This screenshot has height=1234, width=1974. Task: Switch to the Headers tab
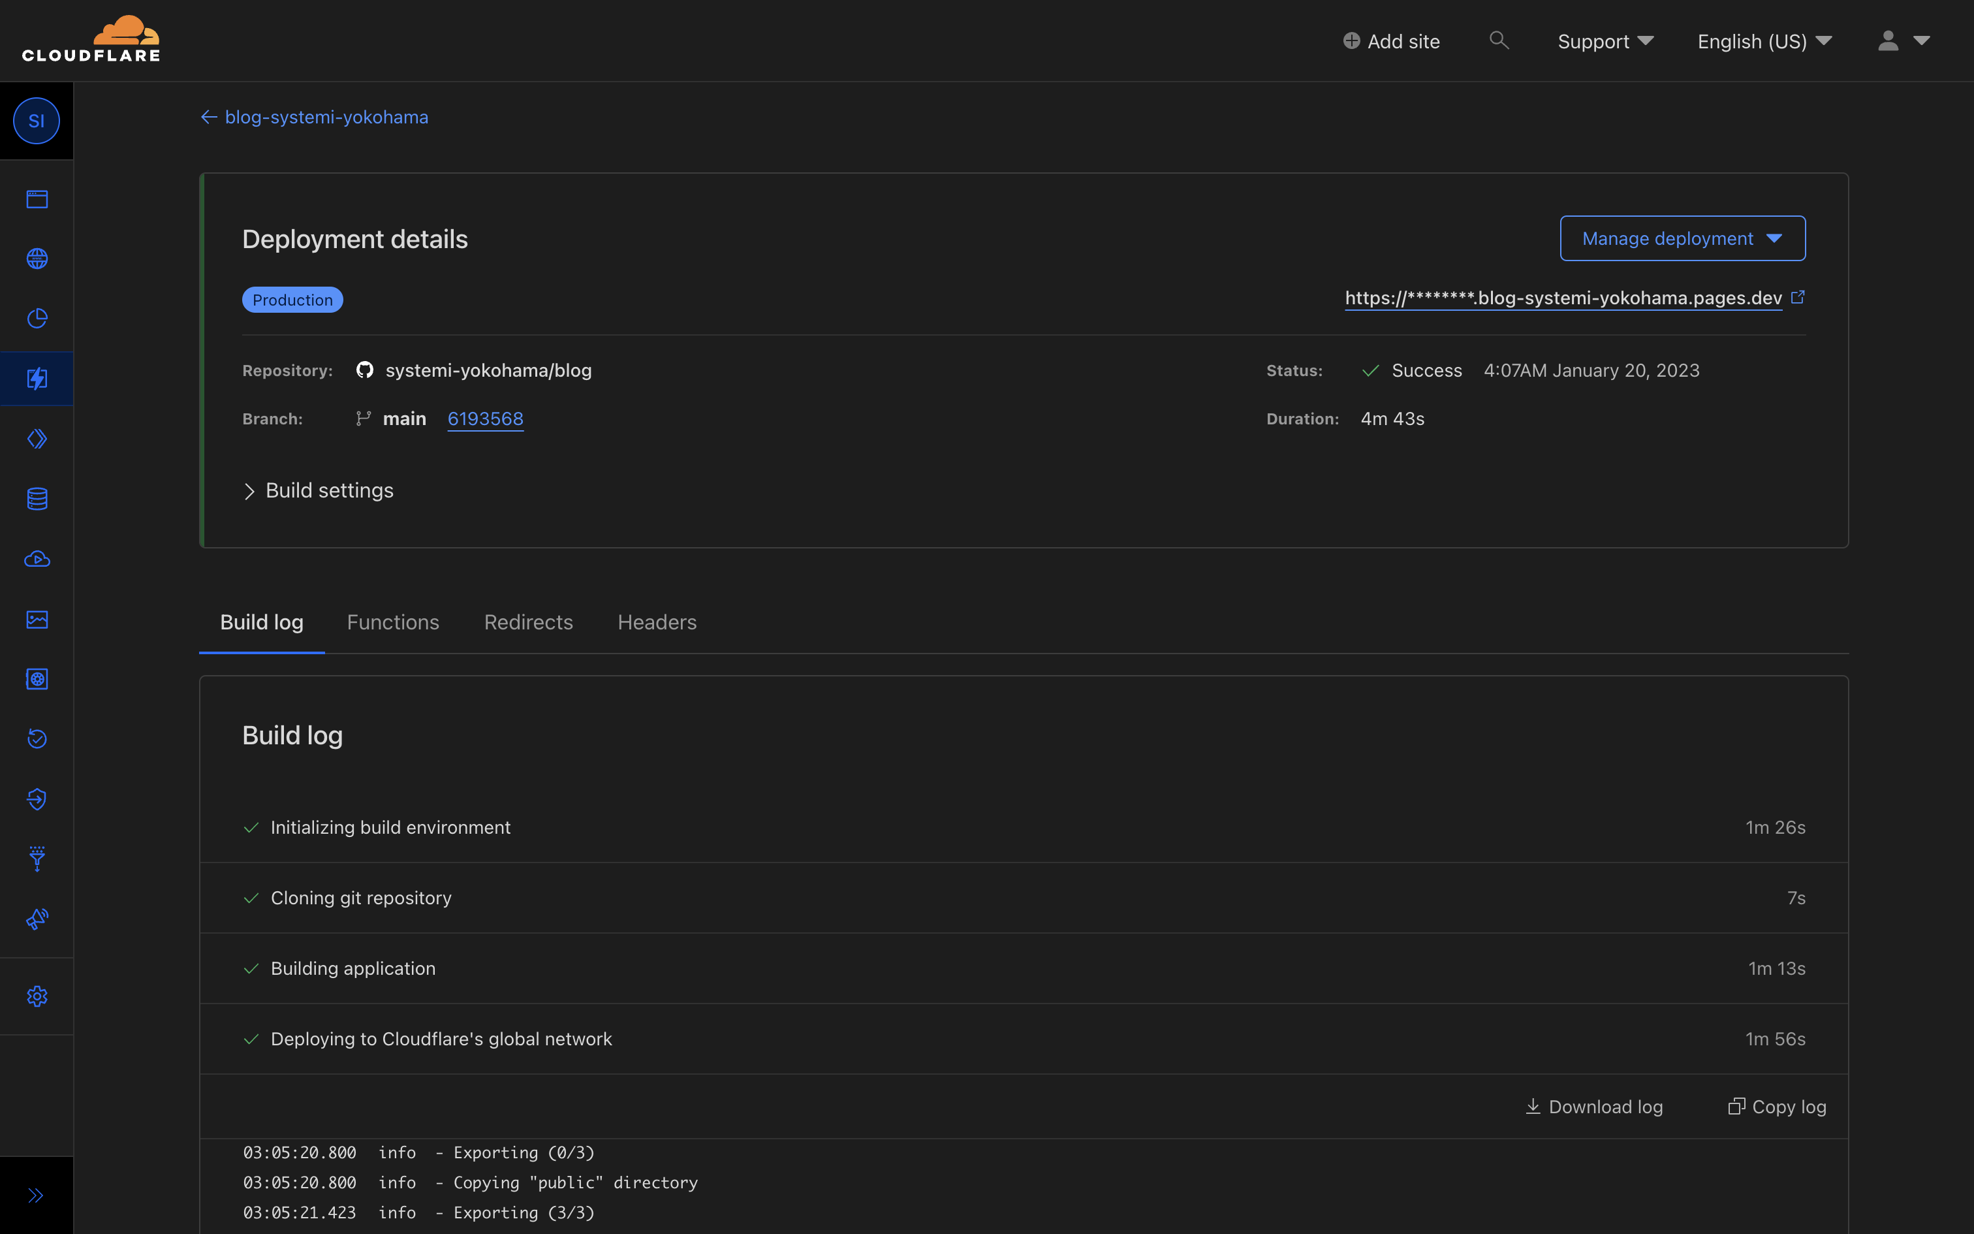(x=657, y=622)
